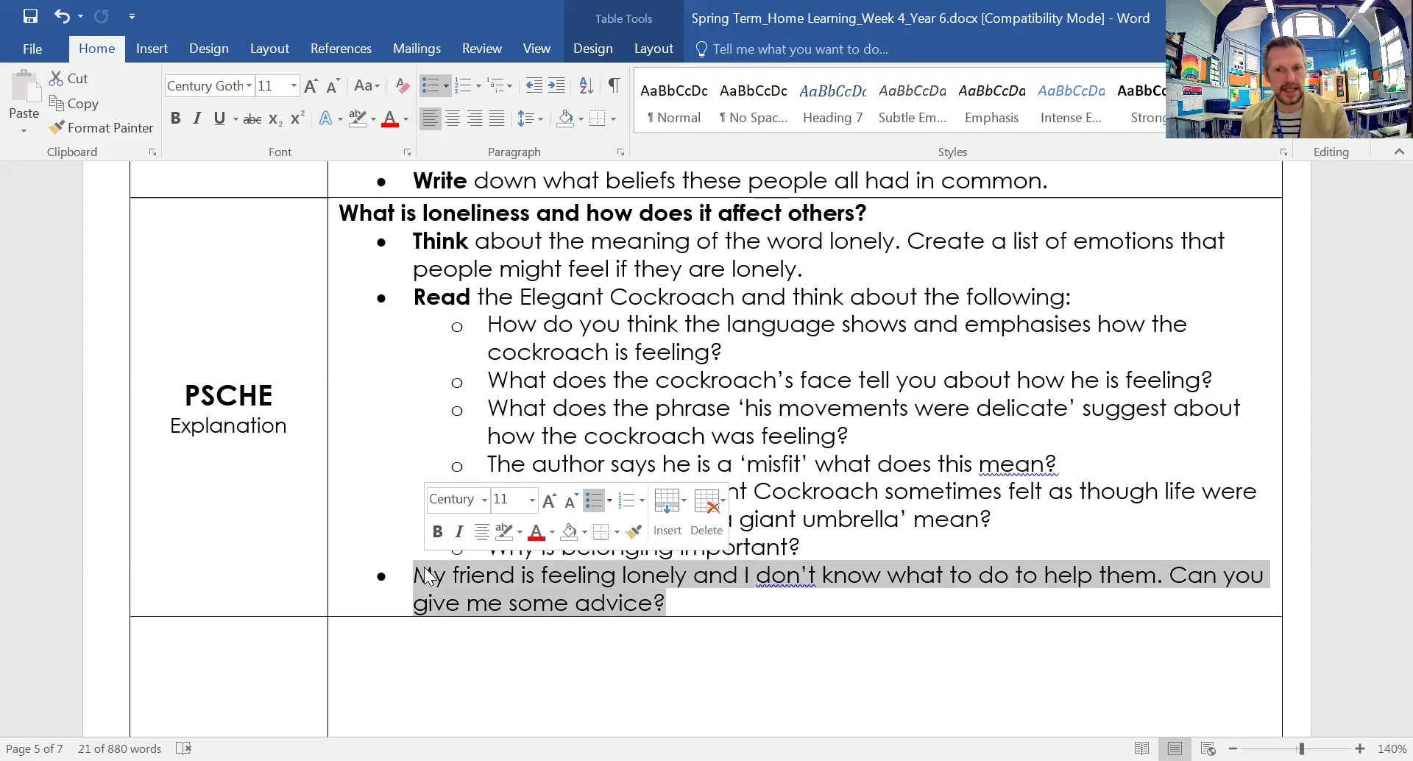
Task: Click the Subscript icon
Action: tap(275, 119)
